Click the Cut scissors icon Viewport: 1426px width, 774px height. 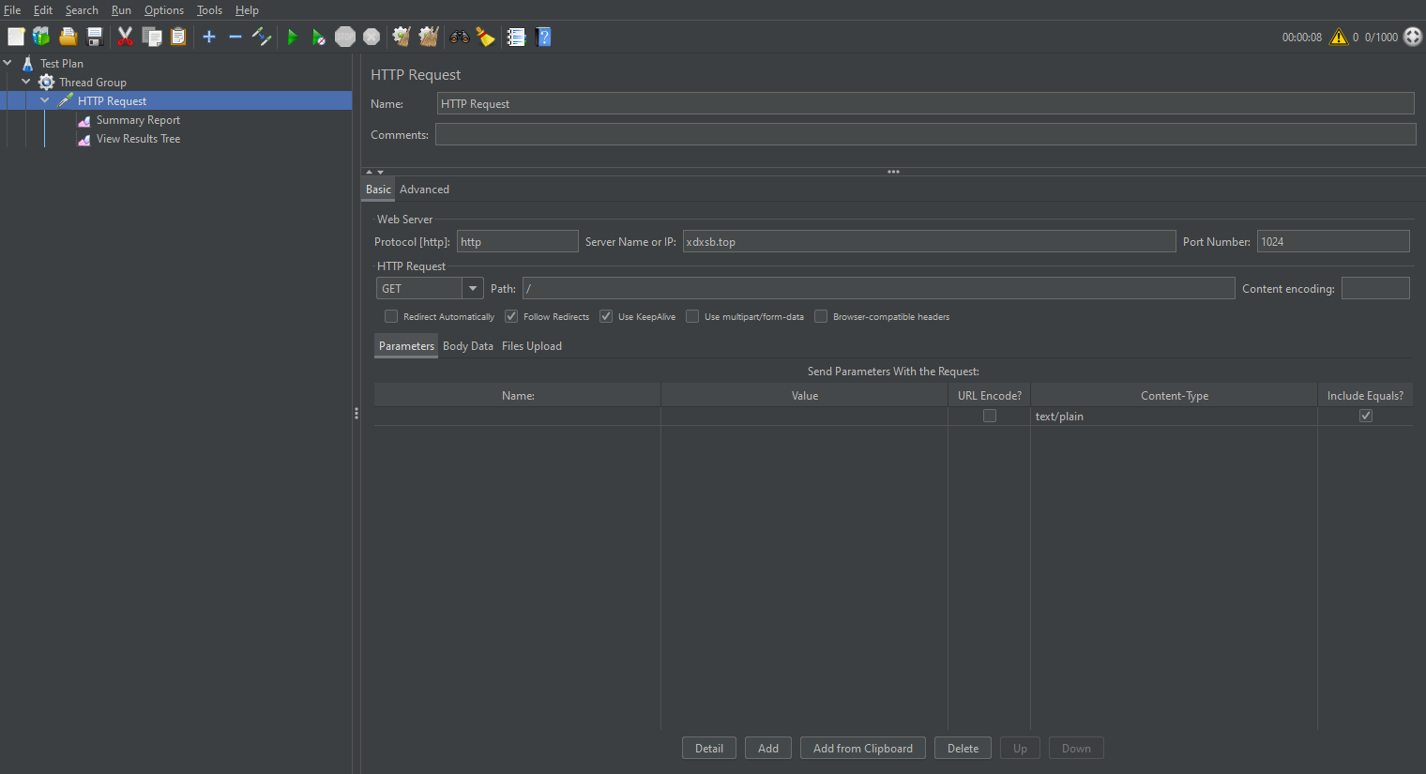point(125,38)
